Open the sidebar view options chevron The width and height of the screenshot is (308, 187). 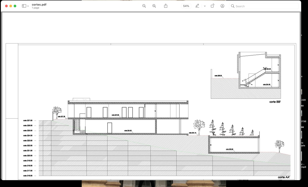[28, 6]
